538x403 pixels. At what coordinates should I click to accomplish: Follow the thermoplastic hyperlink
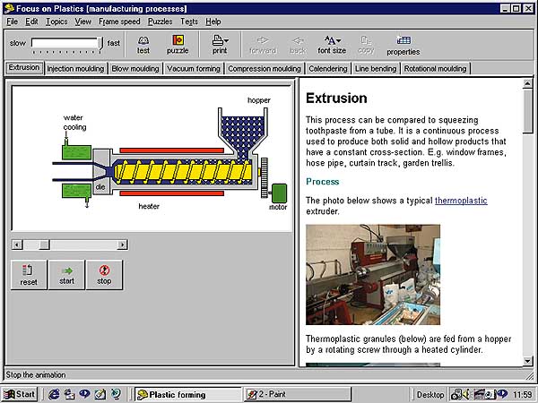point(461,201)
